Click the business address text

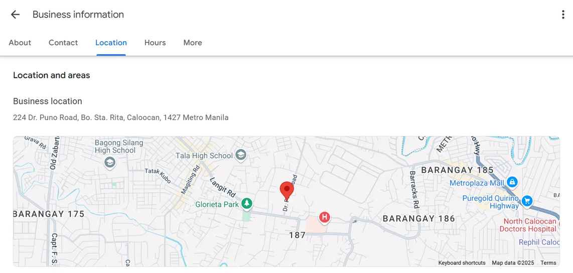click(120, 117)
